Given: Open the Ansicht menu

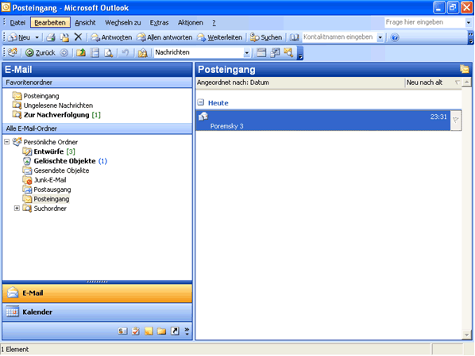Looking at the screenshot, I should click(x=85, y=23).
